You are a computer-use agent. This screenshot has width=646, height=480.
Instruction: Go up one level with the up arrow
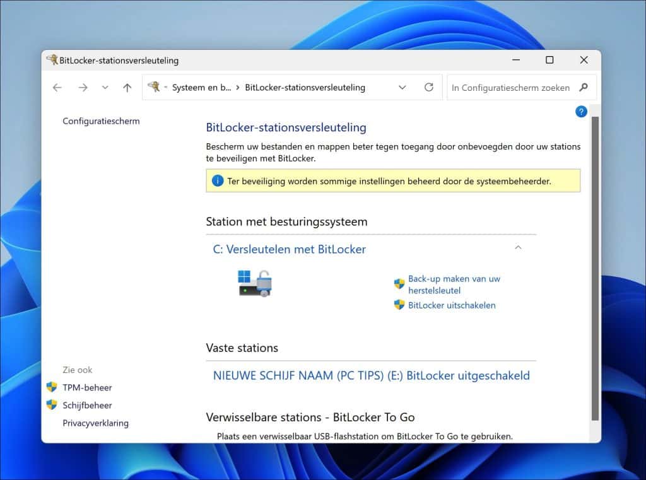pyautogui.click(x=127, y=87)
